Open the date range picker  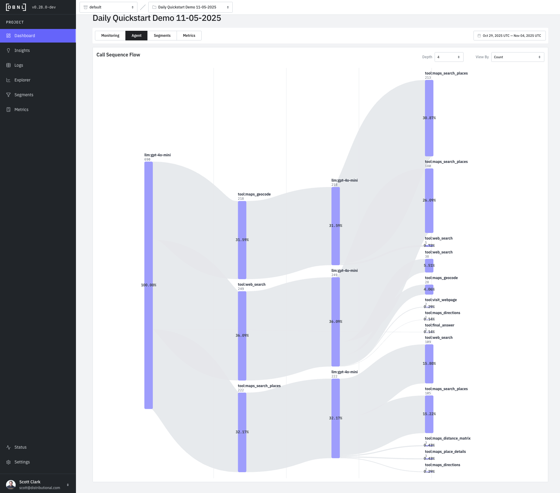[x=509, y=36]
